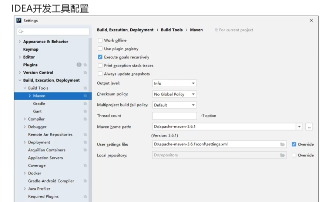Click the project-level icon beside Gradle

pyautogui.click(x=85, y=103)
